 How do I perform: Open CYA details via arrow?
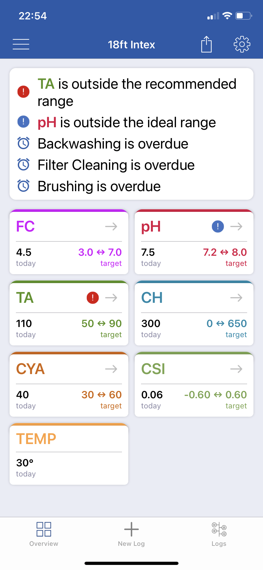coord(111,369)
